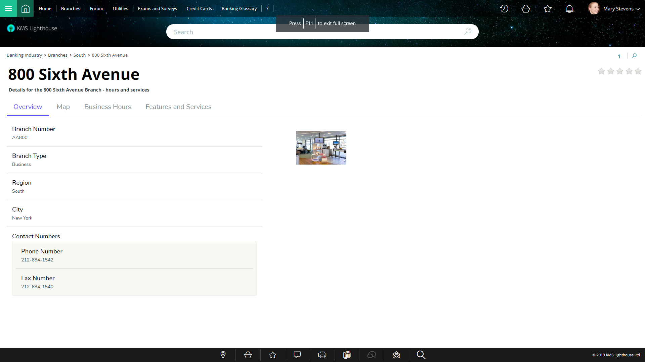
Task: Click the top basket icon
Action: pos(526,9)
